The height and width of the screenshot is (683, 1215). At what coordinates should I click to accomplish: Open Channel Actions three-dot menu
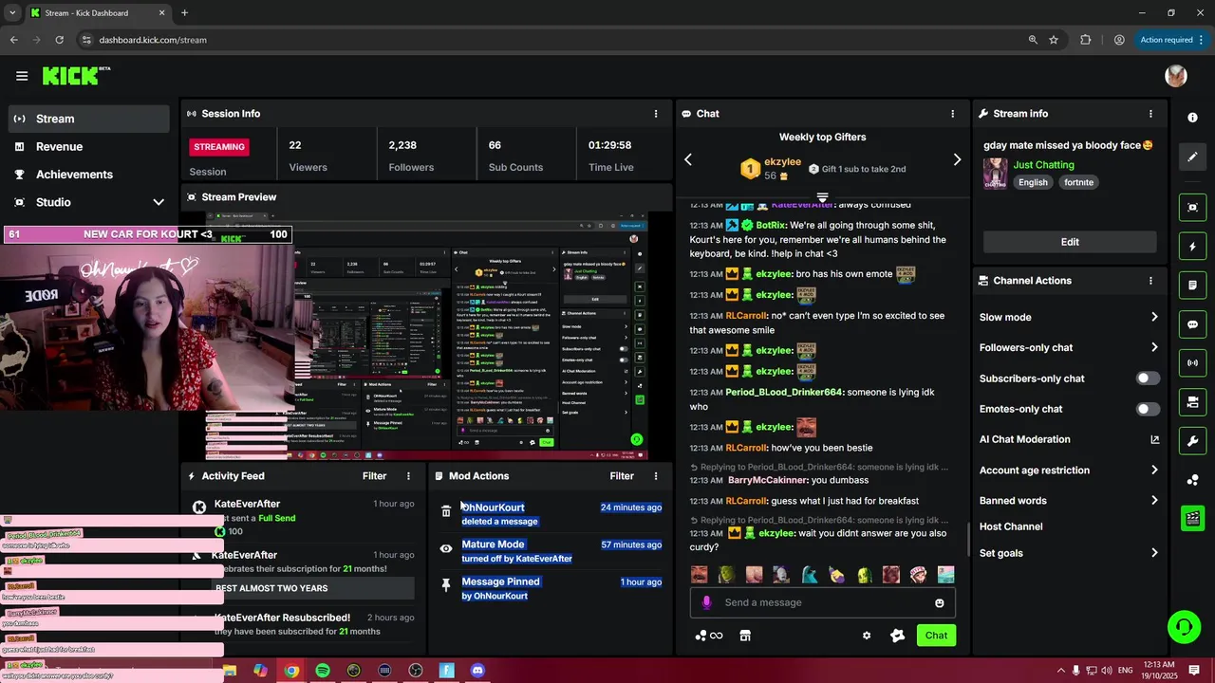tap(1150, 281)
